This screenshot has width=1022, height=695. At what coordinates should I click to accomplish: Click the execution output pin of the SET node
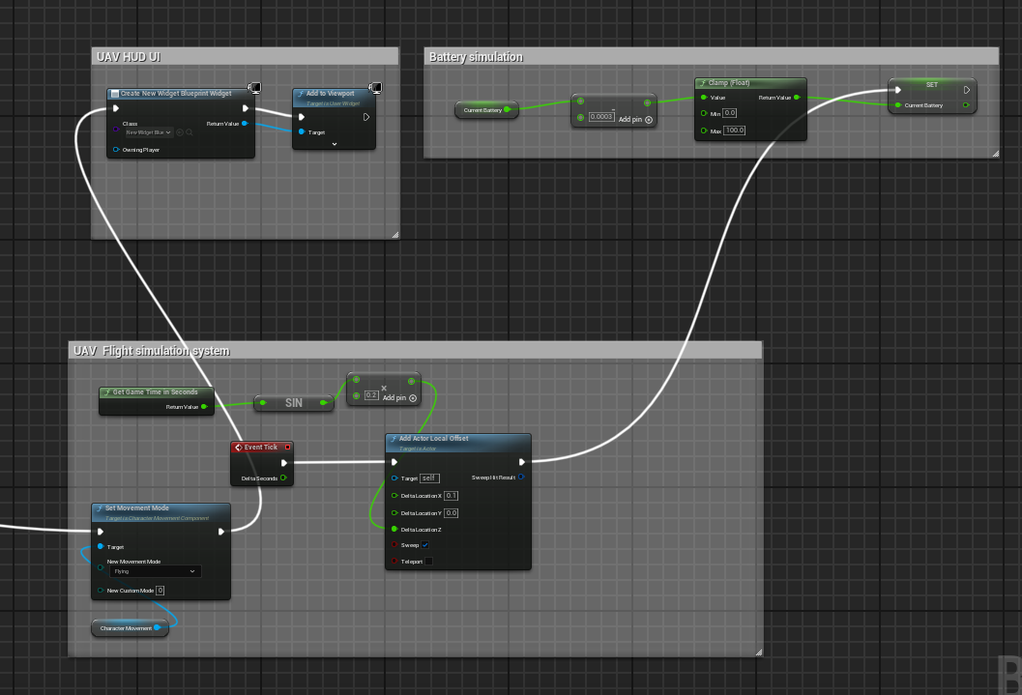pos(966,91)
